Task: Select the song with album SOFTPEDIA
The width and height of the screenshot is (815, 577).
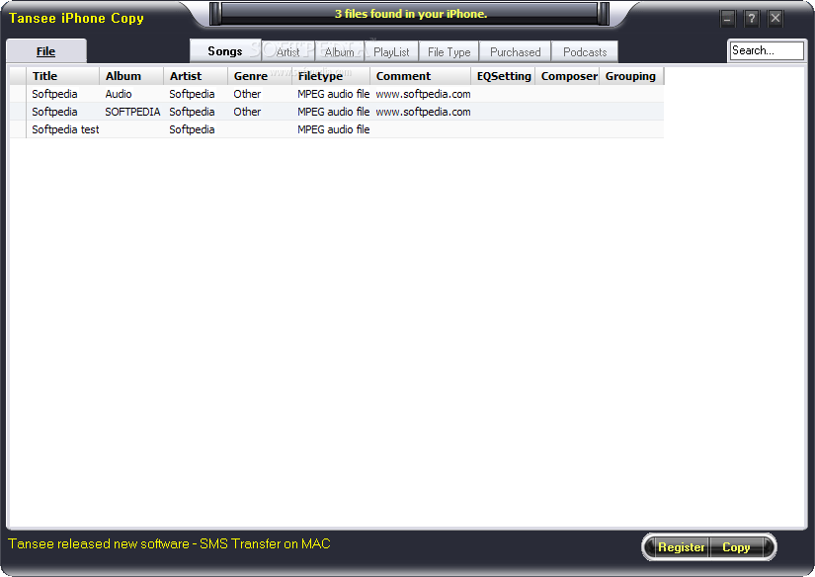Action: point(337,112)
